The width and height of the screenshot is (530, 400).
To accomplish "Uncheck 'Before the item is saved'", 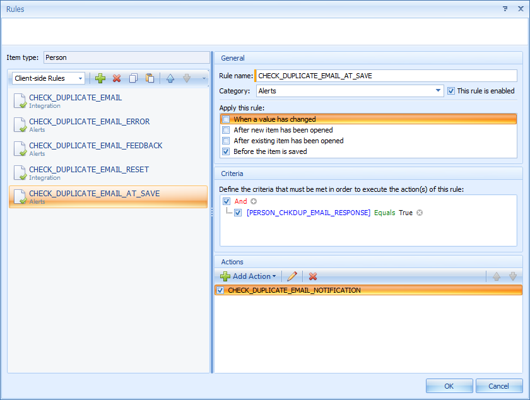I will [226, 151].
